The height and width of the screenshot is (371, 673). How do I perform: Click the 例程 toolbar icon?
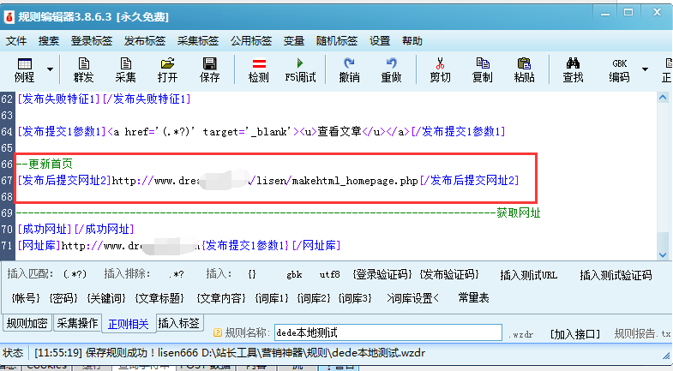(x=25, y=70)
